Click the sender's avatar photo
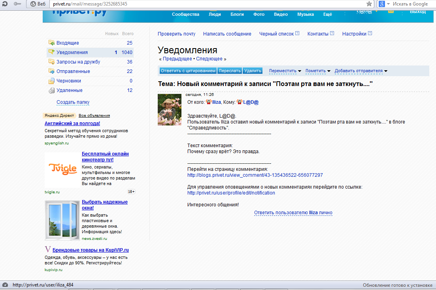The height and width of the screenshot is (290, 436). [x=169, y=110]
